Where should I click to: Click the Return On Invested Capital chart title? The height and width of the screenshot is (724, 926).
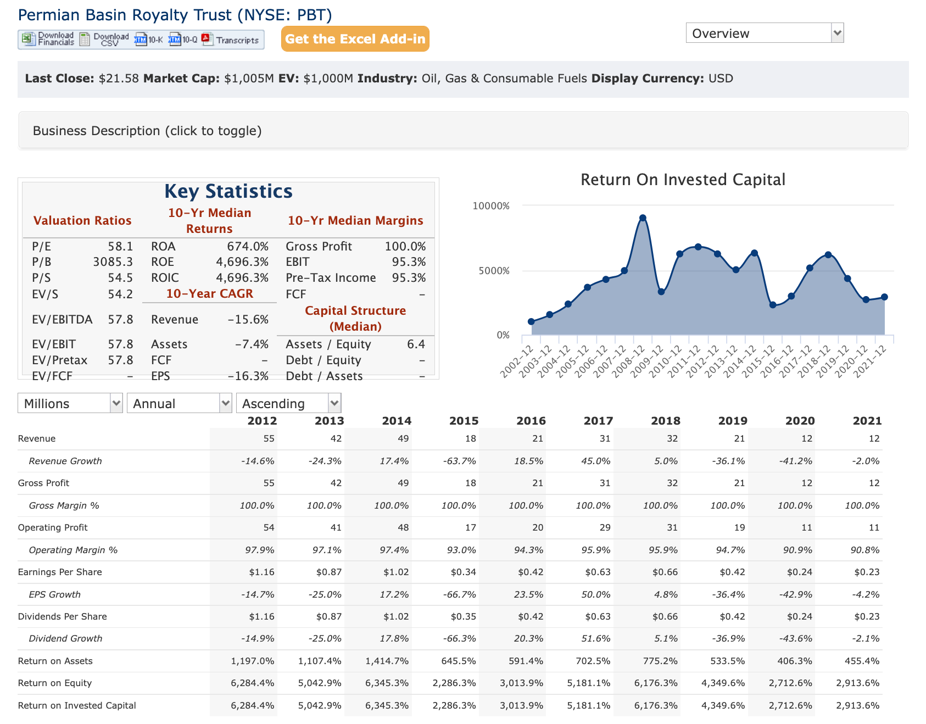click(x=683, y=180)
